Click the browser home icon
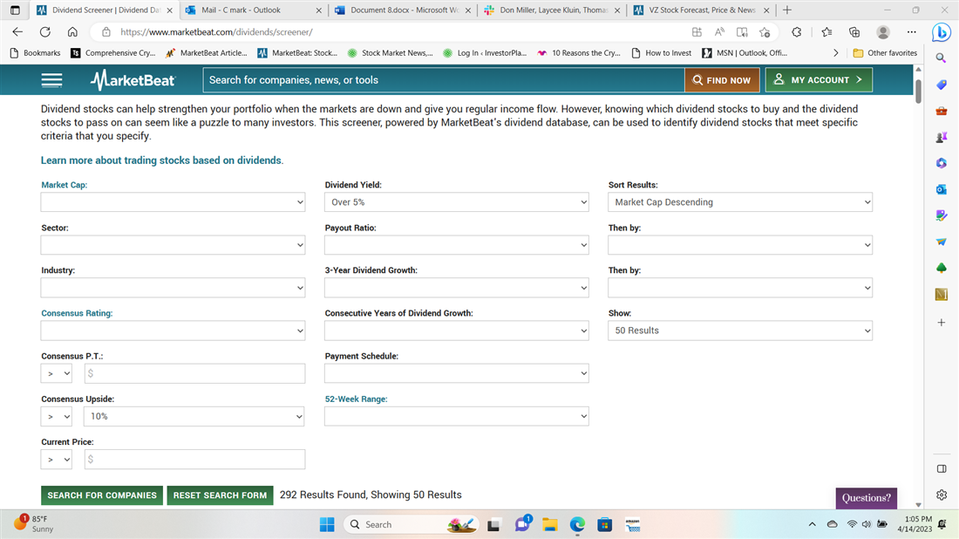This screenshot has height=539, width=959. click(72, 31)
